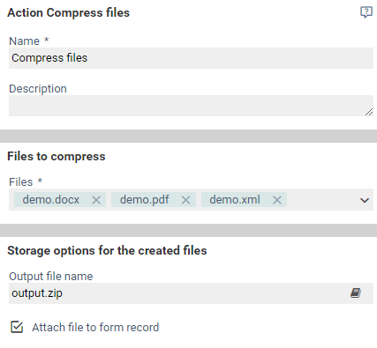Image resolution: width=377 pixels, height=348 pixels.
Task: Remove demo.xml from the files list
Action: (277, 200)
